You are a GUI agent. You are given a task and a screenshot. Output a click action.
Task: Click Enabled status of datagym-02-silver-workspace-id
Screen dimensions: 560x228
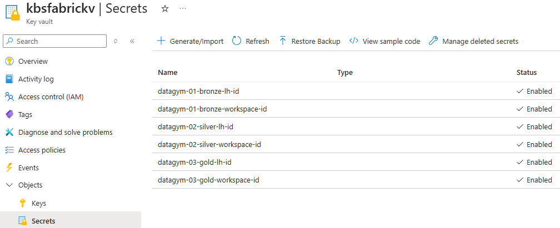tap(534, 144)
